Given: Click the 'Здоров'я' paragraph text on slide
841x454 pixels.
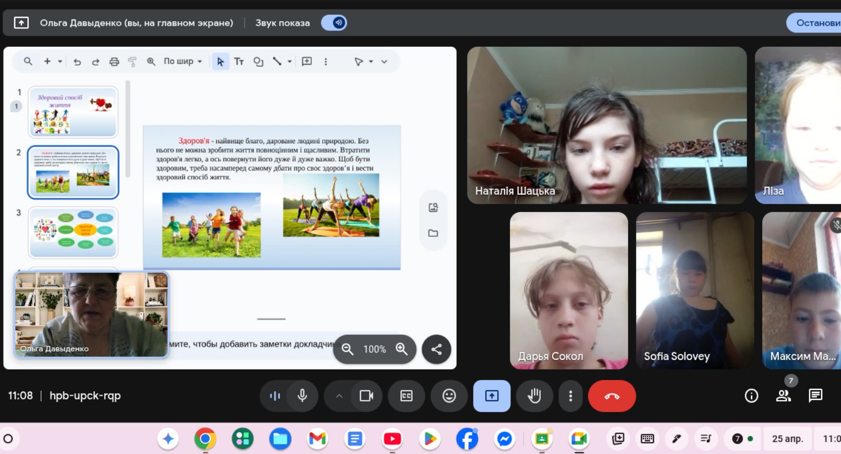Looking at the screenshot, I should click(x=265, y=159).
